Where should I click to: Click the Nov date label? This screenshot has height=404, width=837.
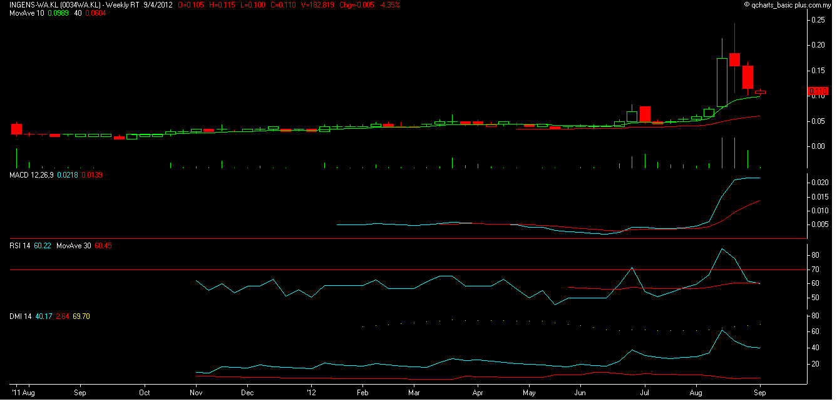coord(197,393)
